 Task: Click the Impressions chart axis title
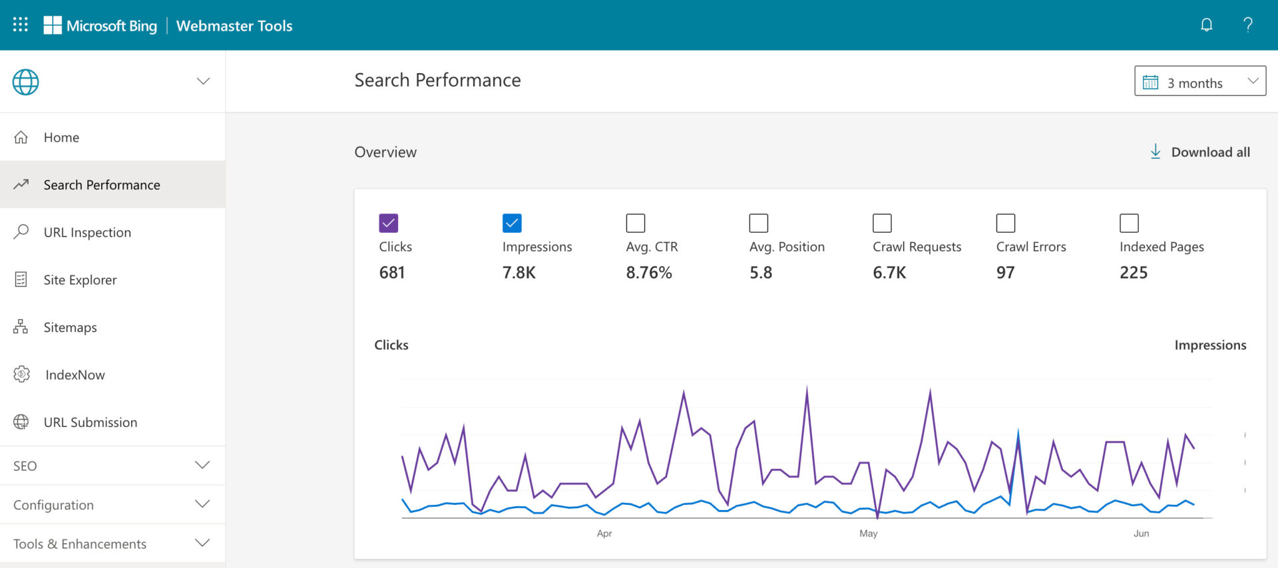pos(1210,345)
